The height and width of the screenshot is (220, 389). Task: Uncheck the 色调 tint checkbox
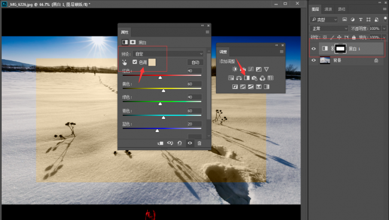pos(135,62)
